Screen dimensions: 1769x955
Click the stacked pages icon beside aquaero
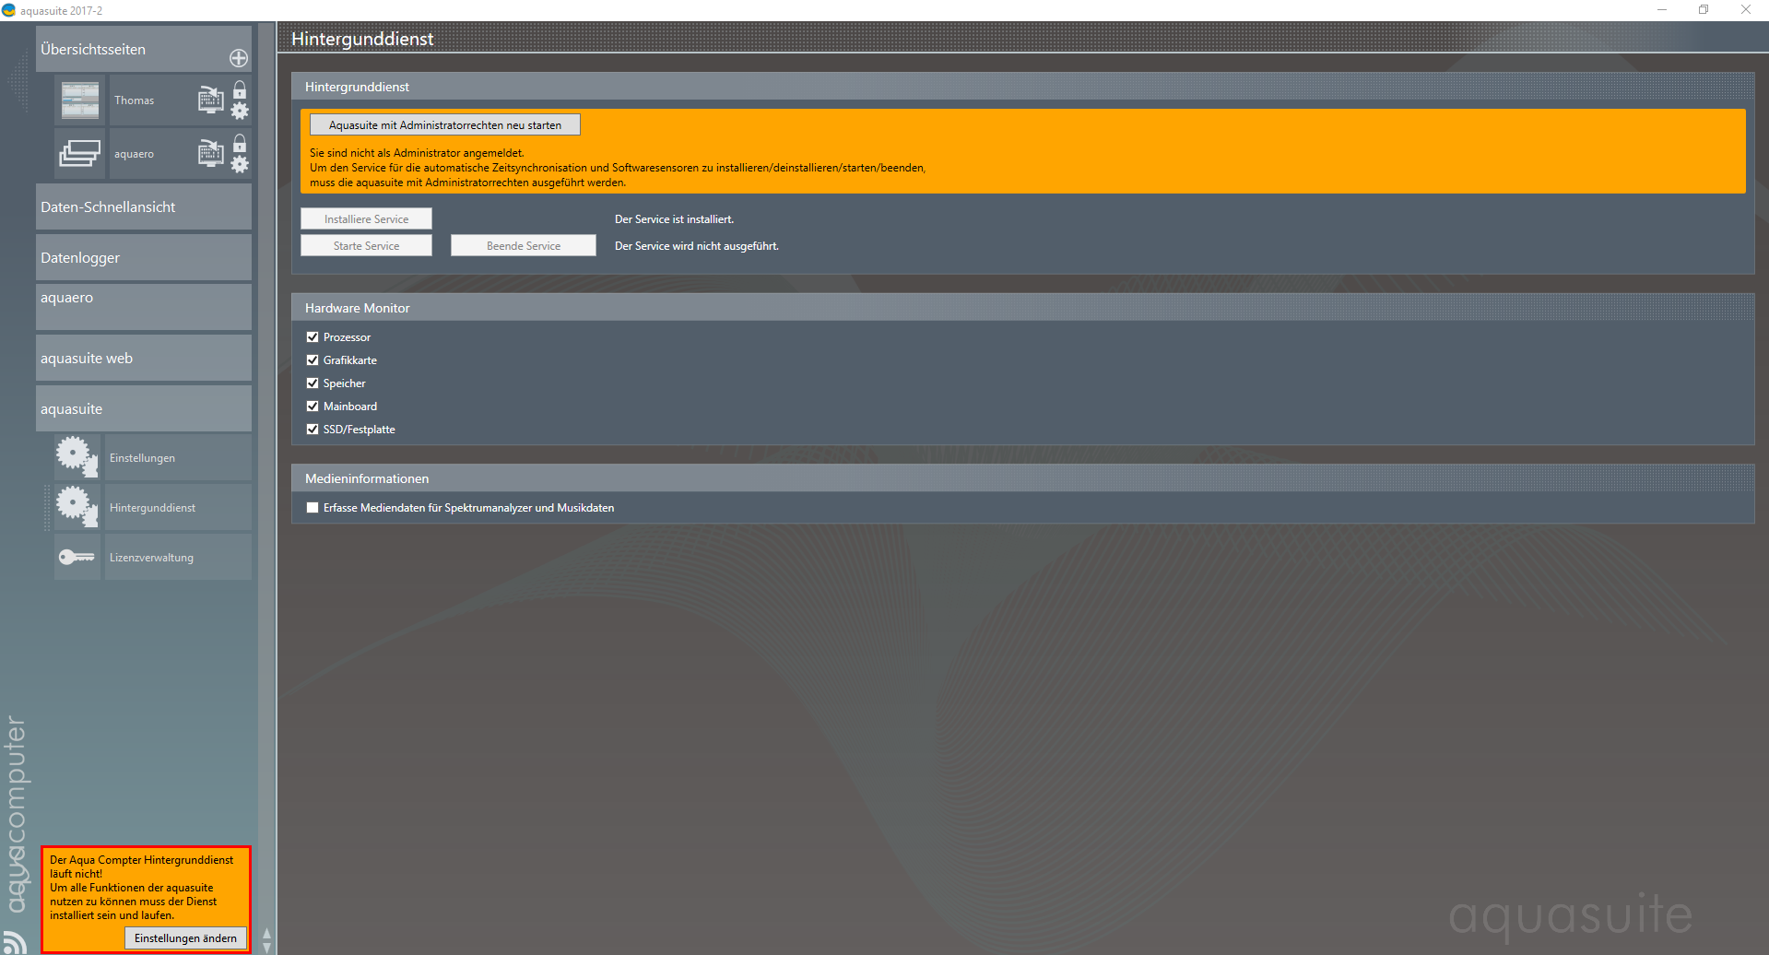pyautogui.click(x=80, y=154)
